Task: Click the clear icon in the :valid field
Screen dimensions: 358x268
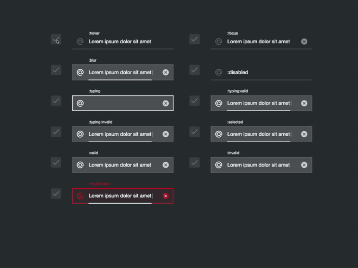Action: (166, 165)
